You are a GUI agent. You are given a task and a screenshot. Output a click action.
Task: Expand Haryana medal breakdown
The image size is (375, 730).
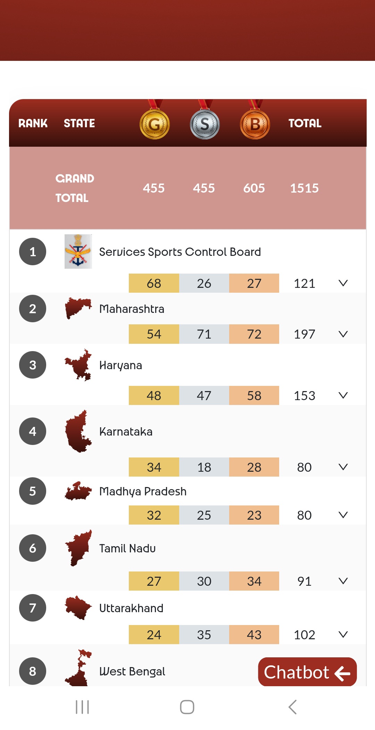point(343,395)
